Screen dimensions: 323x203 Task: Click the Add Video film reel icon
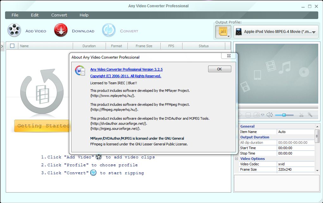pos(14,30)
